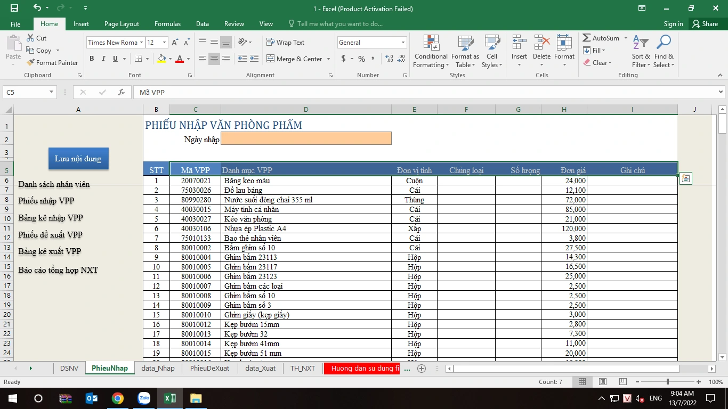Image resolution: width=728 pixels, height=409 pixels.
Task: Click the Lưu nội dung button
Action: coord(78,159)
